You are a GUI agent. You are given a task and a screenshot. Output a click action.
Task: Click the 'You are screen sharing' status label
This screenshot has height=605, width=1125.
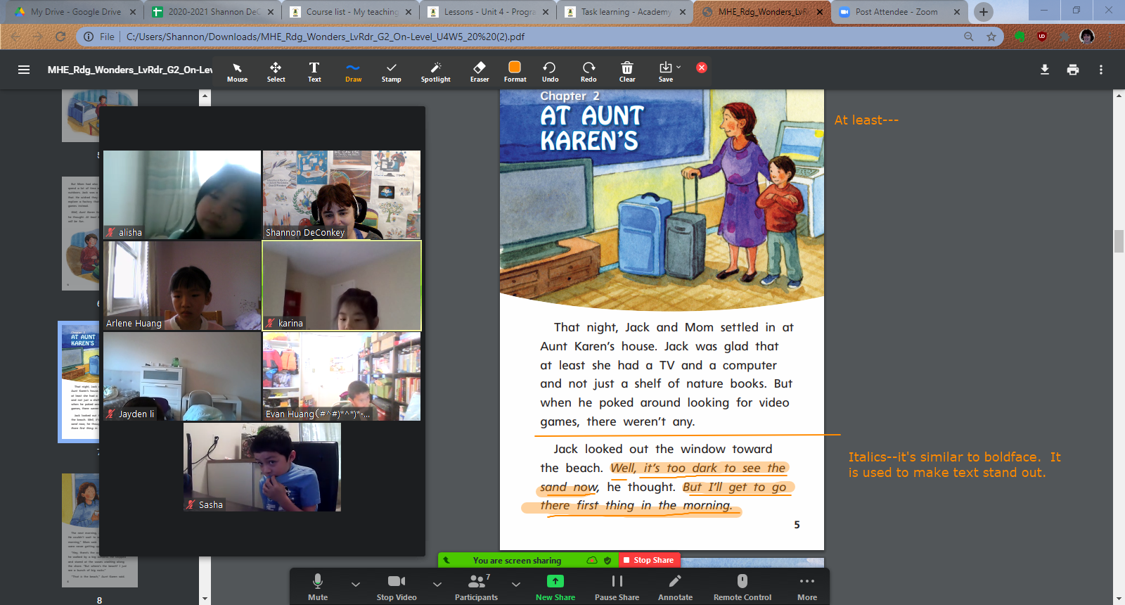pos(517,561)
